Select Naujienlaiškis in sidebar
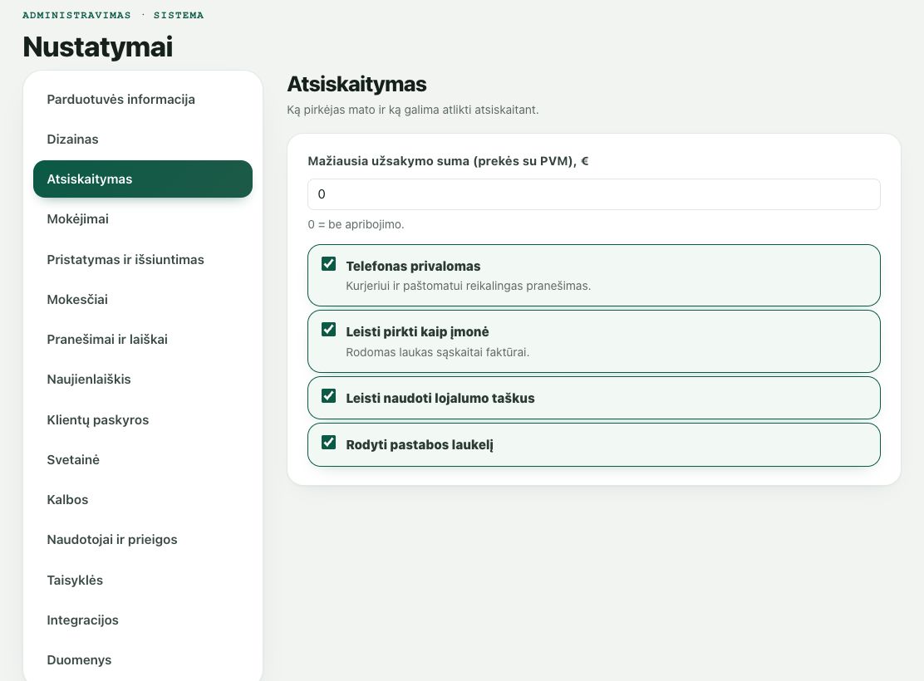This screenshot has height=681, width=924. [x=143, y=380]
